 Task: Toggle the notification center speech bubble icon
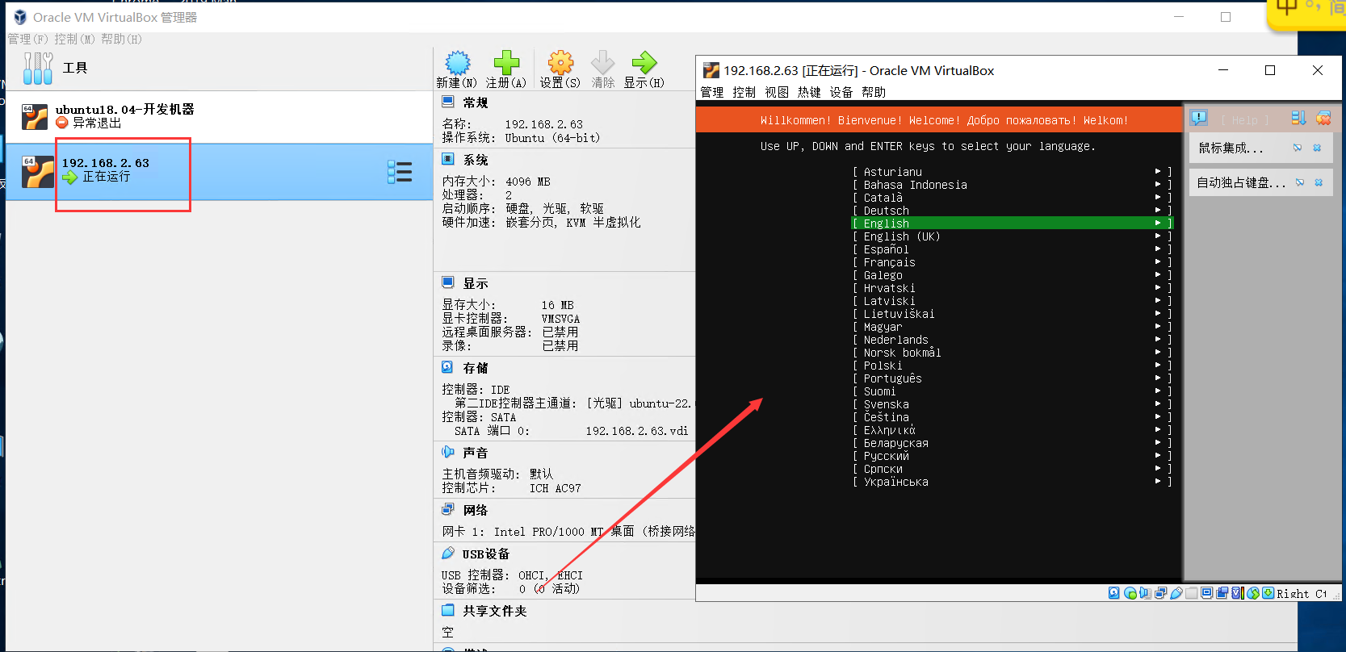1199,119
